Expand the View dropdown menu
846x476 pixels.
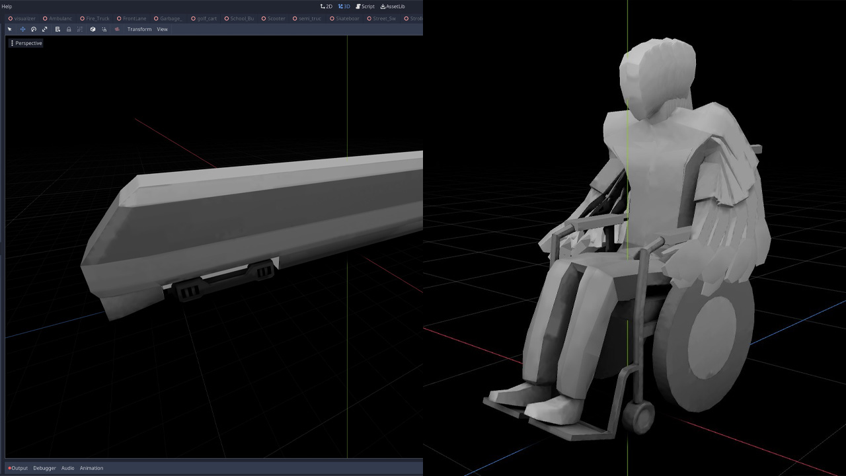click(162, 29)
